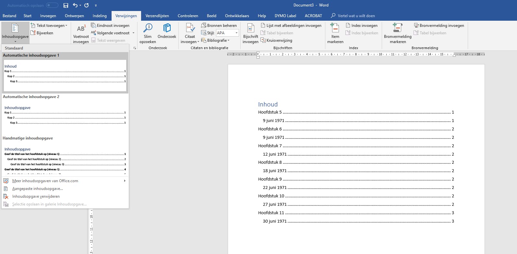Open the Controleren ribbon tab
The width and height of the screenshot is (517, 254).
pos(188,16)
